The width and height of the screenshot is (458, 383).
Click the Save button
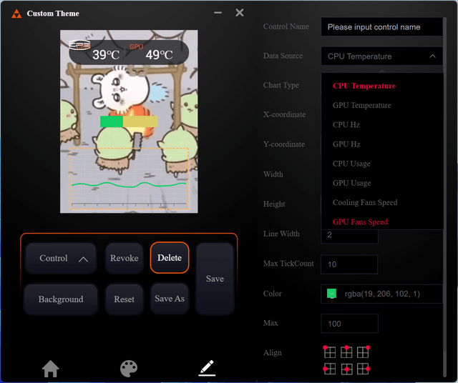(x=215, y=279)
